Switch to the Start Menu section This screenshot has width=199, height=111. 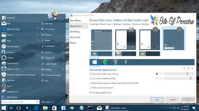75,21
